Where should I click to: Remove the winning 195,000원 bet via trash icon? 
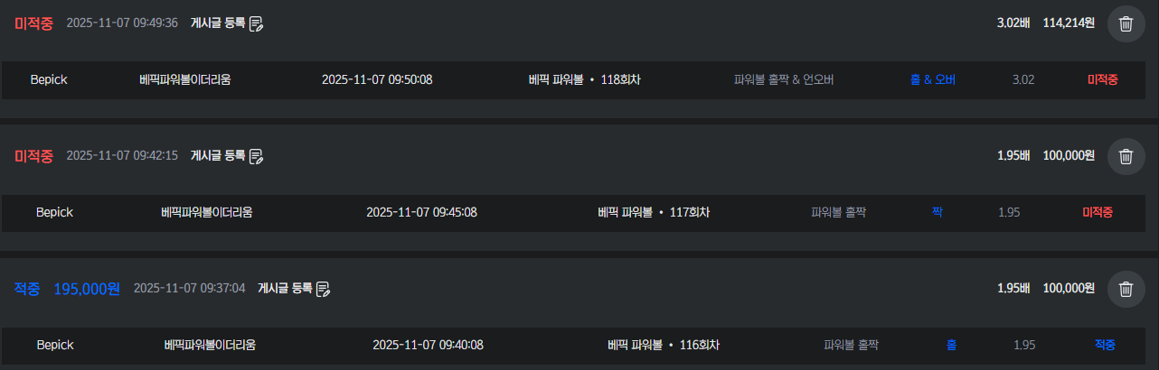1126,289
